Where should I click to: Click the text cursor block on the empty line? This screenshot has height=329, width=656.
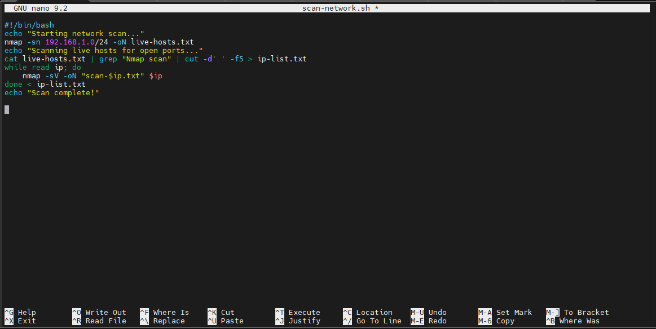[7, 109]
